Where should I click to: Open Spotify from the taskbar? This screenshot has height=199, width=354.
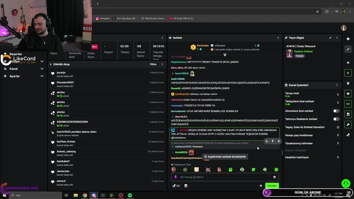pos(130,195)
